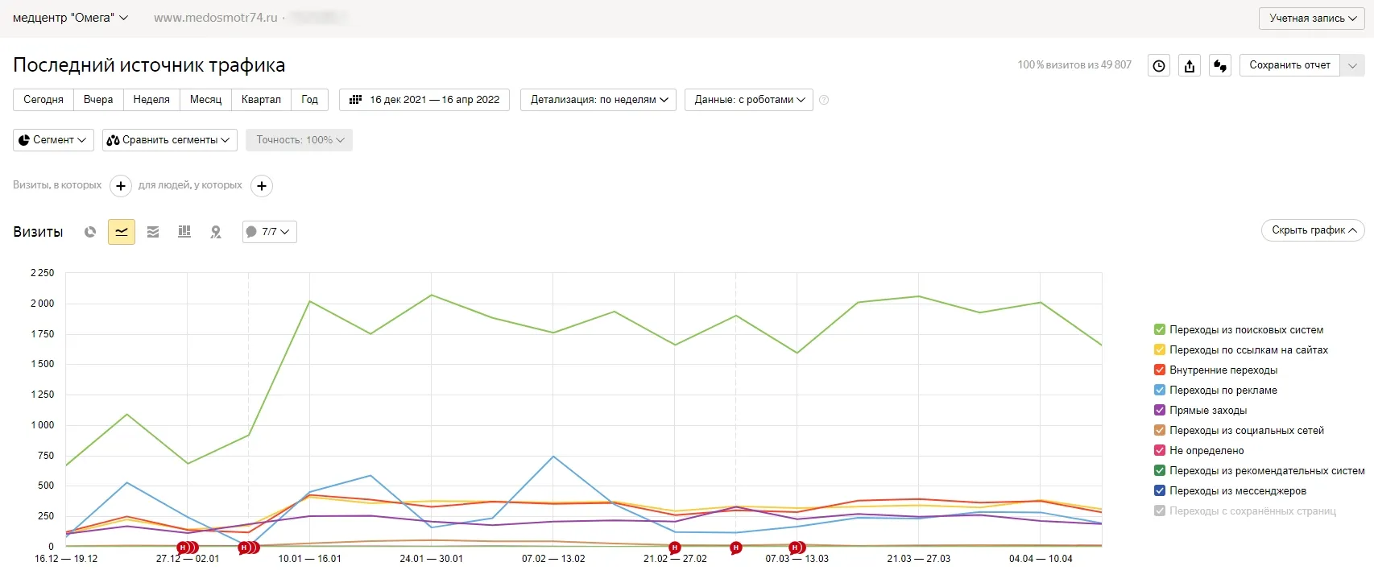Image resolution: width=1374 pixels, height=587 pixels.
Task: Click the clock history icon near Save report
Action: (1159, 66)
